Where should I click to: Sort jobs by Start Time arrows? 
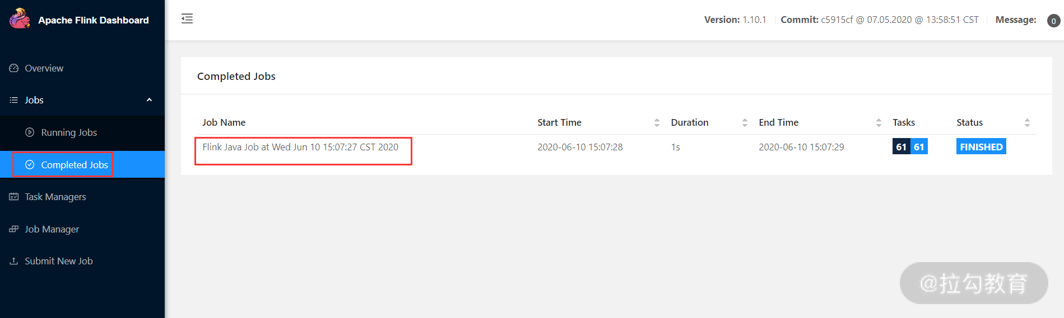click(657, 123)
